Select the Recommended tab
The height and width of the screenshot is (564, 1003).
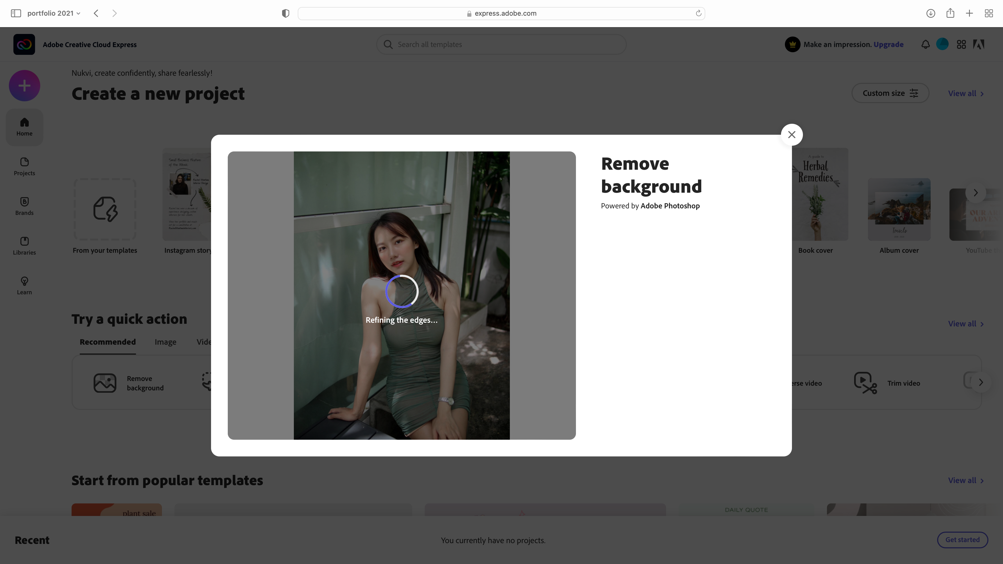click(x=107, y=342)
